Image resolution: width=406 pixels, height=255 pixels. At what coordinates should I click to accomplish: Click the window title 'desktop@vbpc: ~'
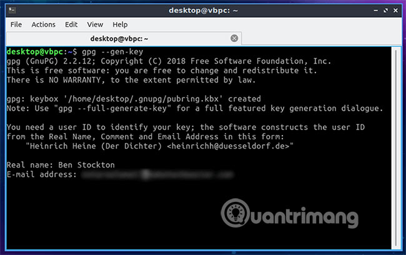point(203,11)
